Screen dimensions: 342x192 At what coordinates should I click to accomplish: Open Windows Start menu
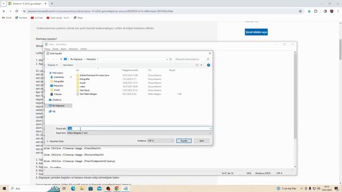pyautogui.click(x=4, y=188)
